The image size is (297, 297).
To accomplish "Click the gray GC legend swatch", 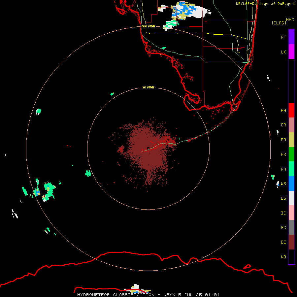I will click(x=291, y=227).
